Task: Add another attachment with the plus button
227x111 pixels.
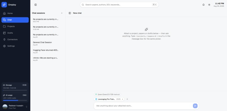Action: click(127, 99)
